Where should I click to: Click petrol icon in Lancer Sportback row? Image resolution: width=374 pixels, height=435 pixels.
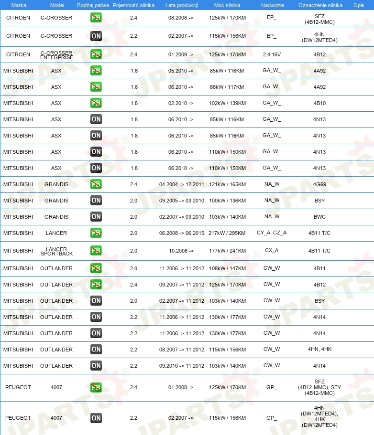point(96,251)
